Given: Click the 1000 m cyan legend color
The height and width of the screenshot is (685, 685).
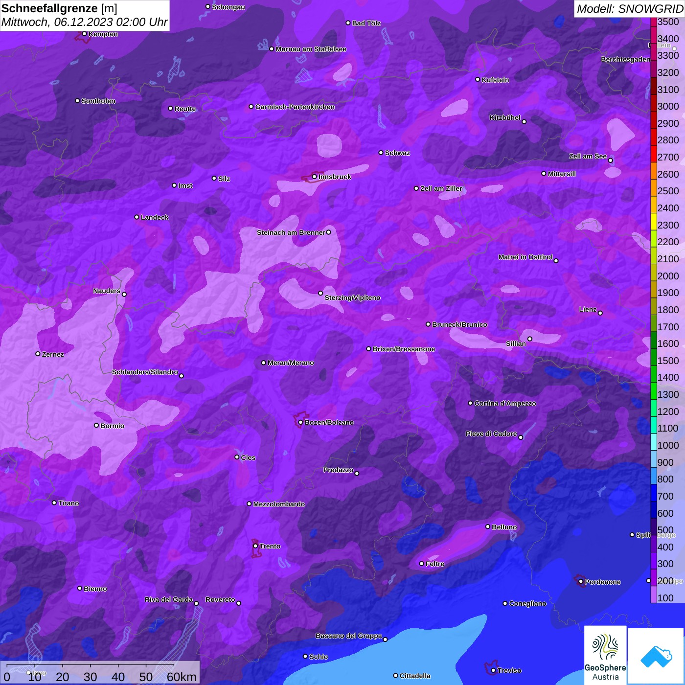Looking at the screenshot, I should (653, 442).
